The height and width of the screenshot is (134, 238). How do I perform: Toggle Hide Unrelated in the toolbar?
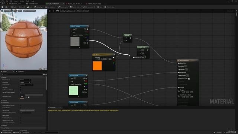point(88,7)
